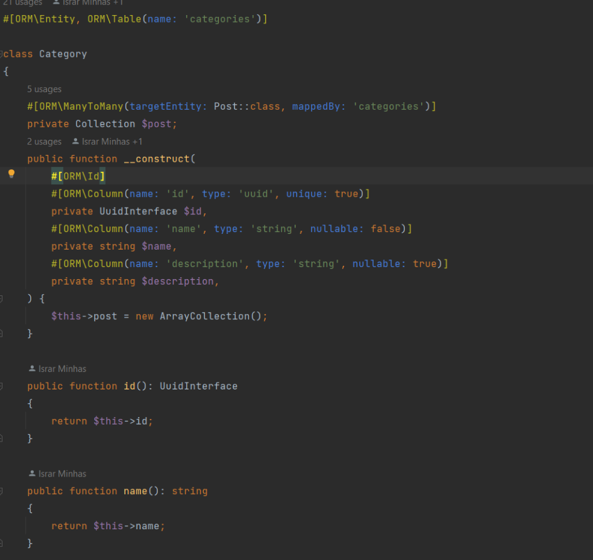Click the author icon above name() function
The image size is (593, 560).
coord(32,473)
